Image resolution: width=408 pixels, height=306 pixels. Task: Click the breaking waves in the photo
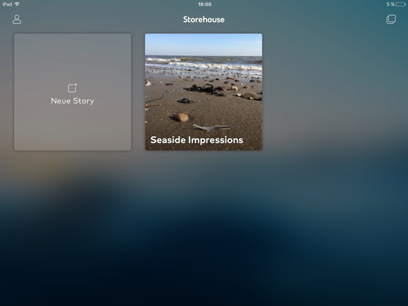coord(203,64)
